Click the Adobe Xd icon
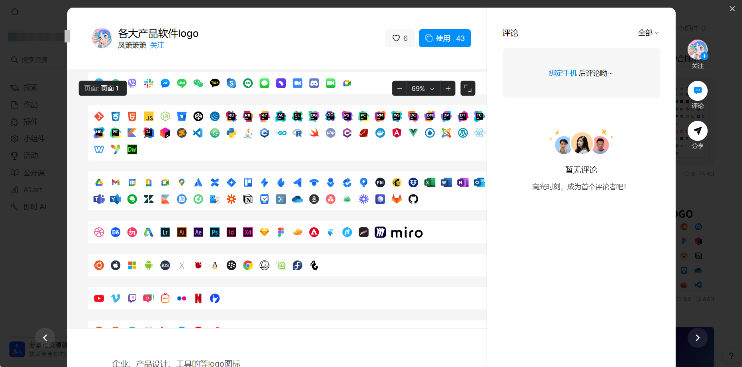 [248, 232]
